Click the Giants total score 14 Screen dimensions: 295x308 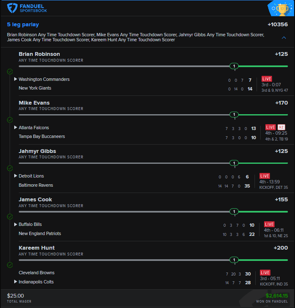(250, 89)
